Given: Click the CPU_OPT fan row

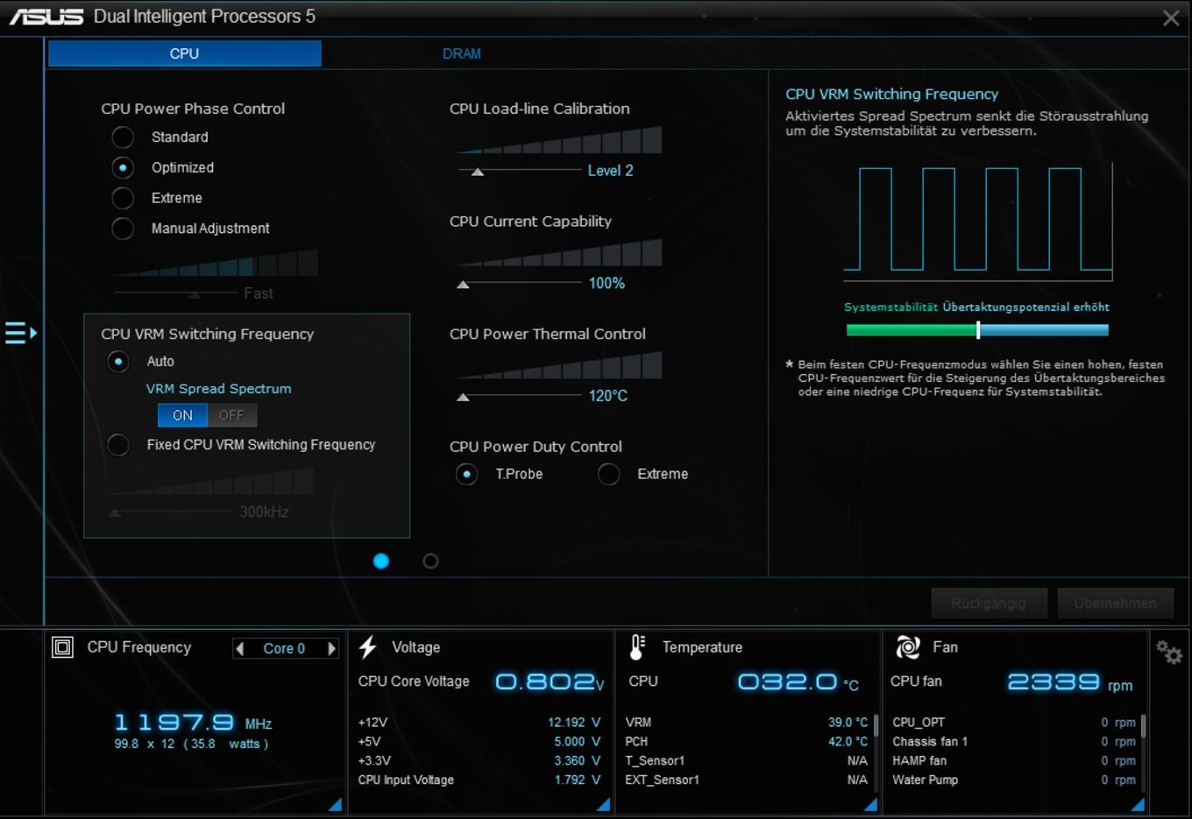Looking at the screenshot, I should [x=1014, y=723].
